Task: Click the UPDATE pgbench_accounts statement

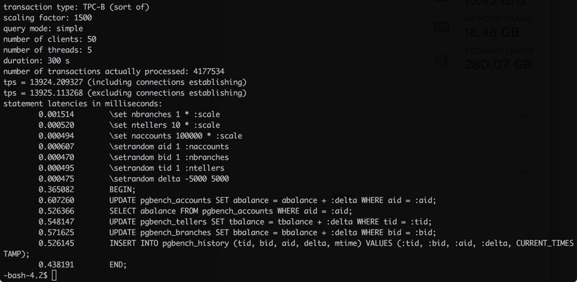Action: 272,200
